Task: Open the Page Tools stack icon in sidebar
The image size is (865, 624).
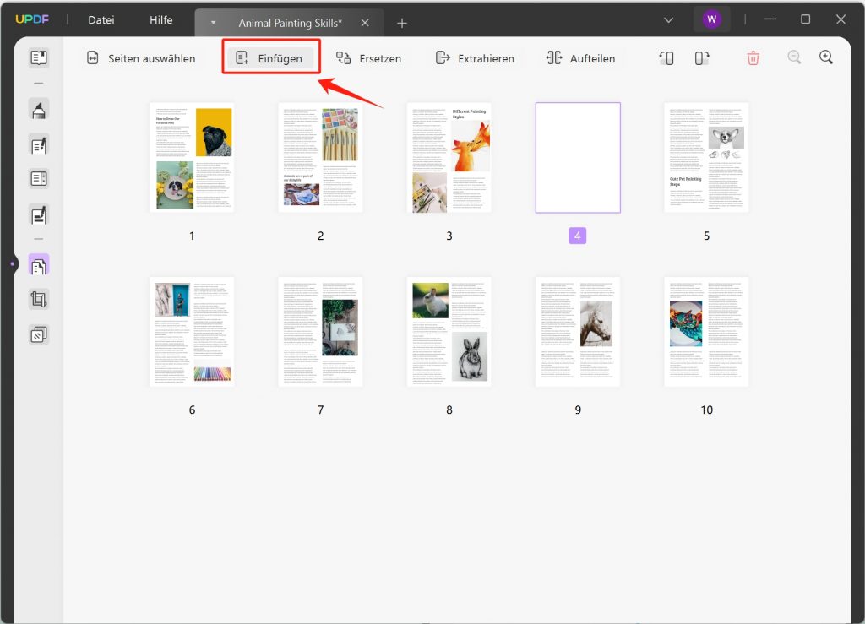Action: tap(39, 334)
